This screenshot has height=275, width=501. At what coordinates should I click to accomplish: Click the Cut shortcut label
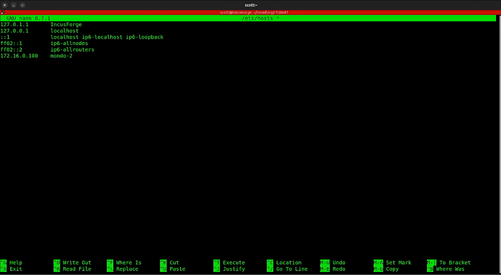[174, 263]
